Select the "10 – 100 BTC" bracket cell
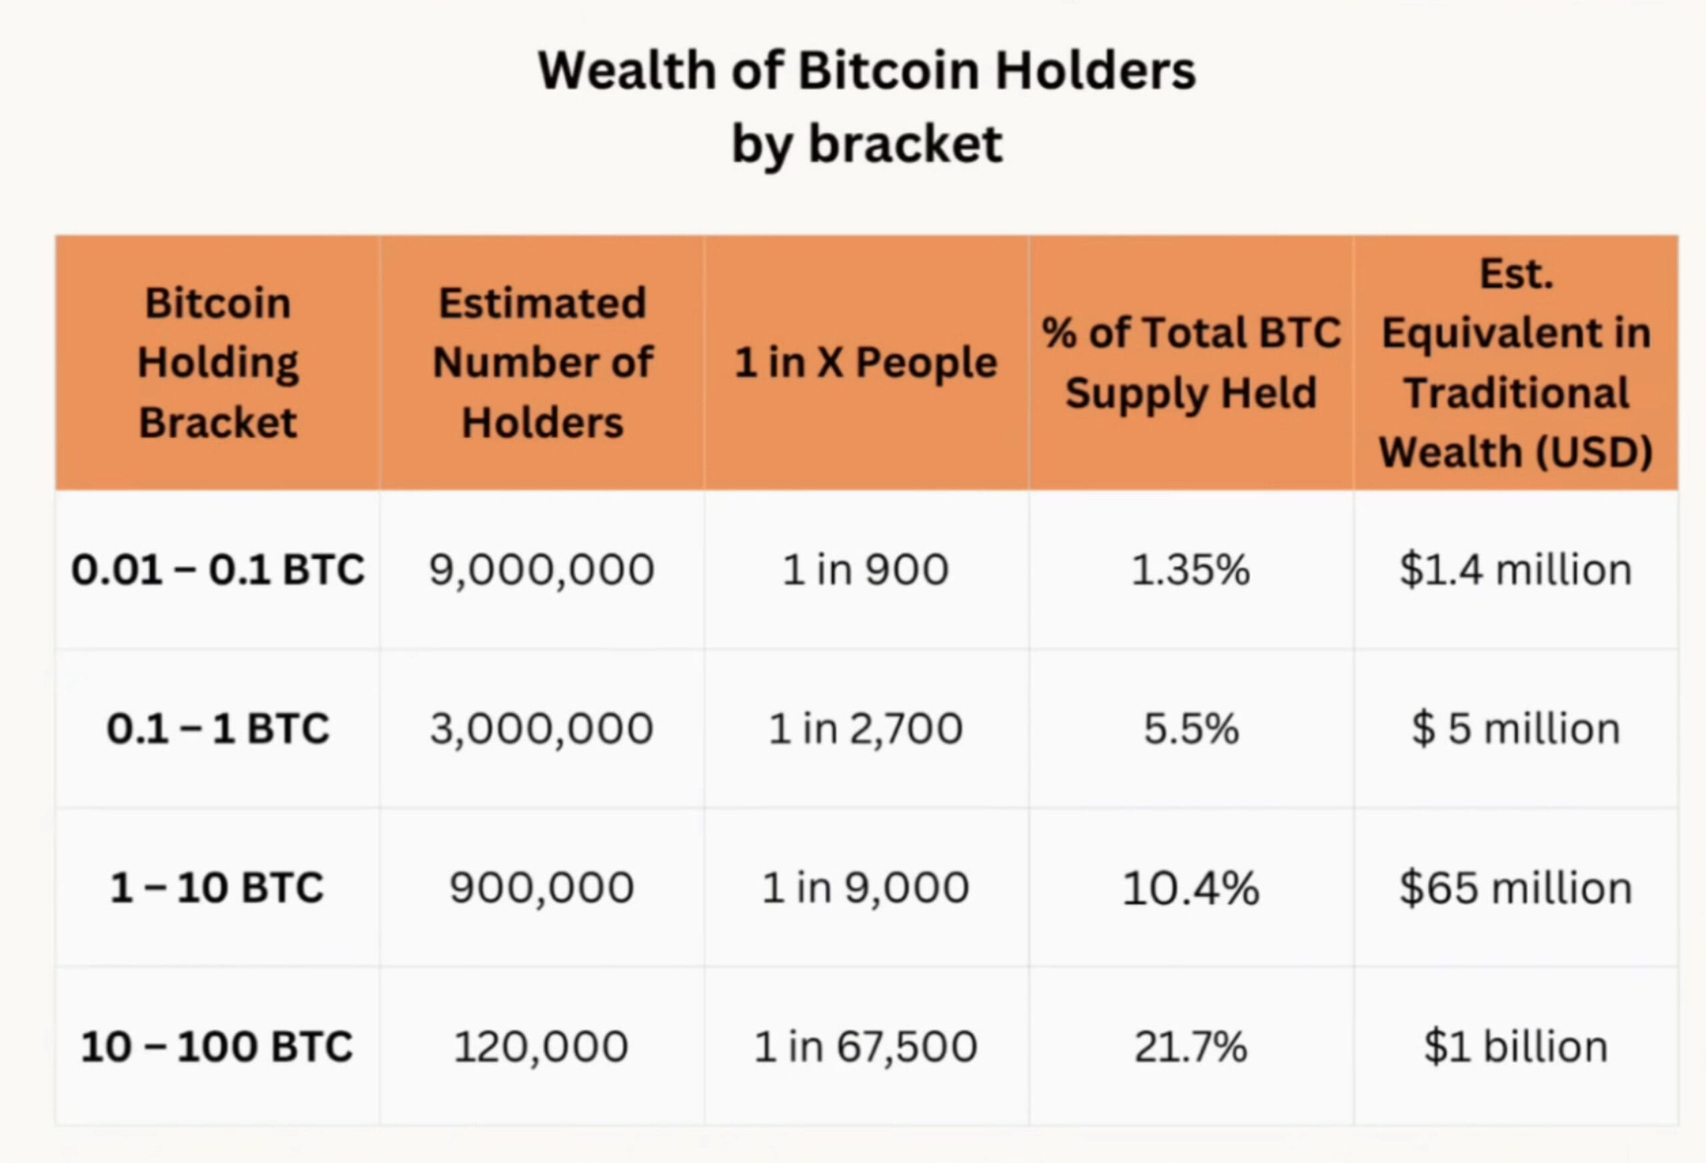 tap(218, 1047)
